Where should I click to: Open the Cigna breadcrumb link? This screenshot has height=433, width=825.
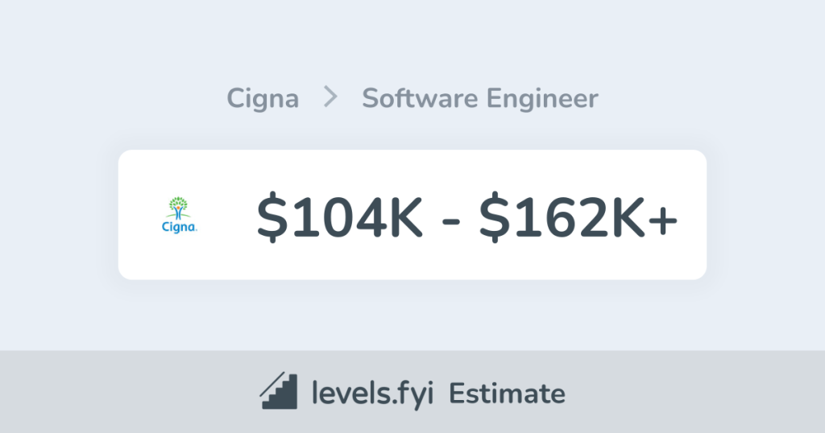[x=263, y=99]
